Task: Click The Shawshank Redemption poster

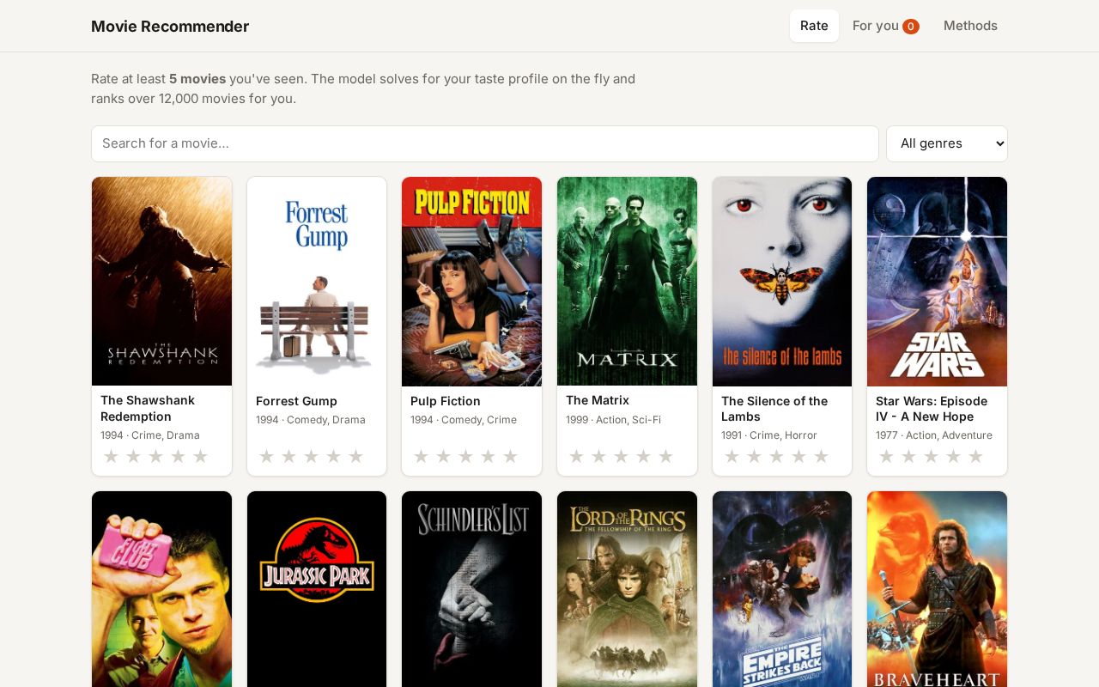Action: tap(161, 282)
